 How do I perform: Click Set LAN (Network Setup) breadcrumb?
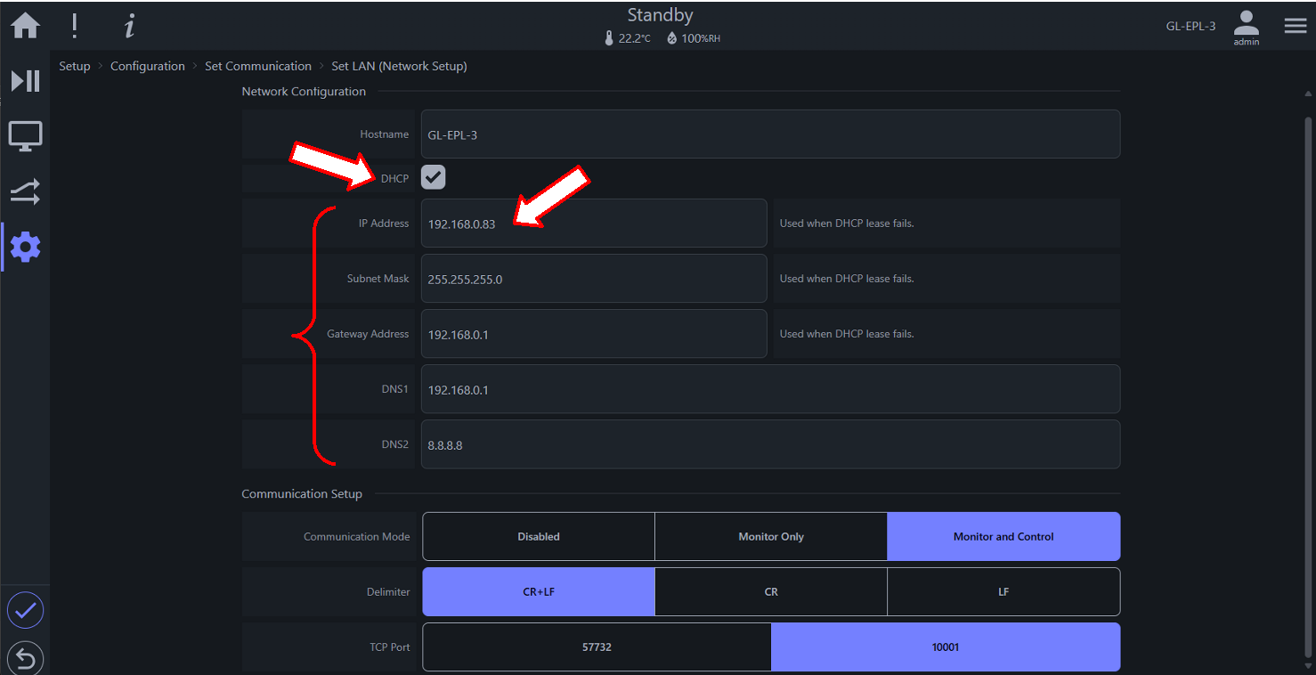[x=399, y=66]
